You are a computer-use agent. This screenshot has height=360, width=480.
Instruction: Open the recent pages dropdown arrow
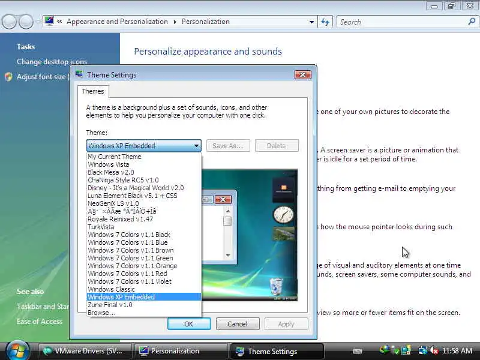[38, 22]
